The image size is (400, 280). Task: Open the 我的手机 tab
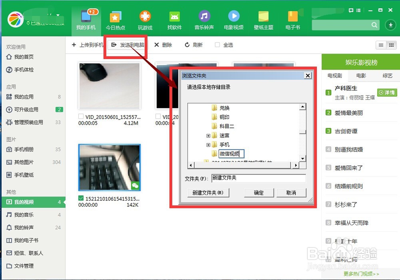(x=86, y=19)
